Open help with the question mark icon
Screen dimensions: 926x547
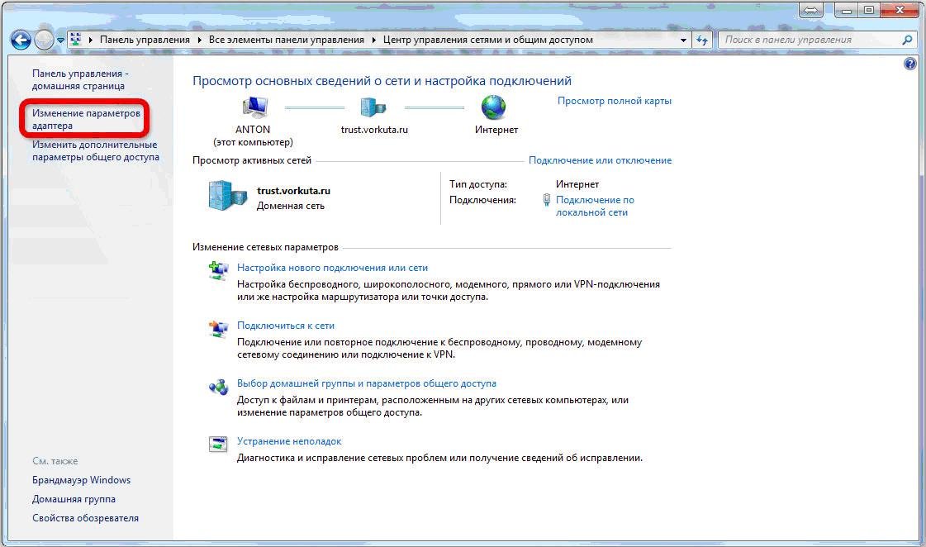(910, 64)
